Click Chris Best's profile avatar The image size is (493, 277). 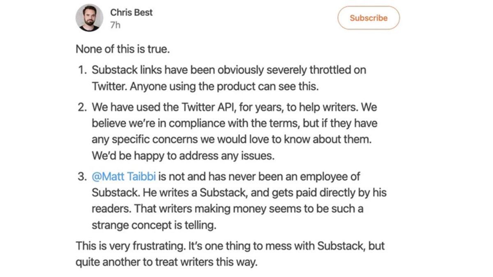90,18
